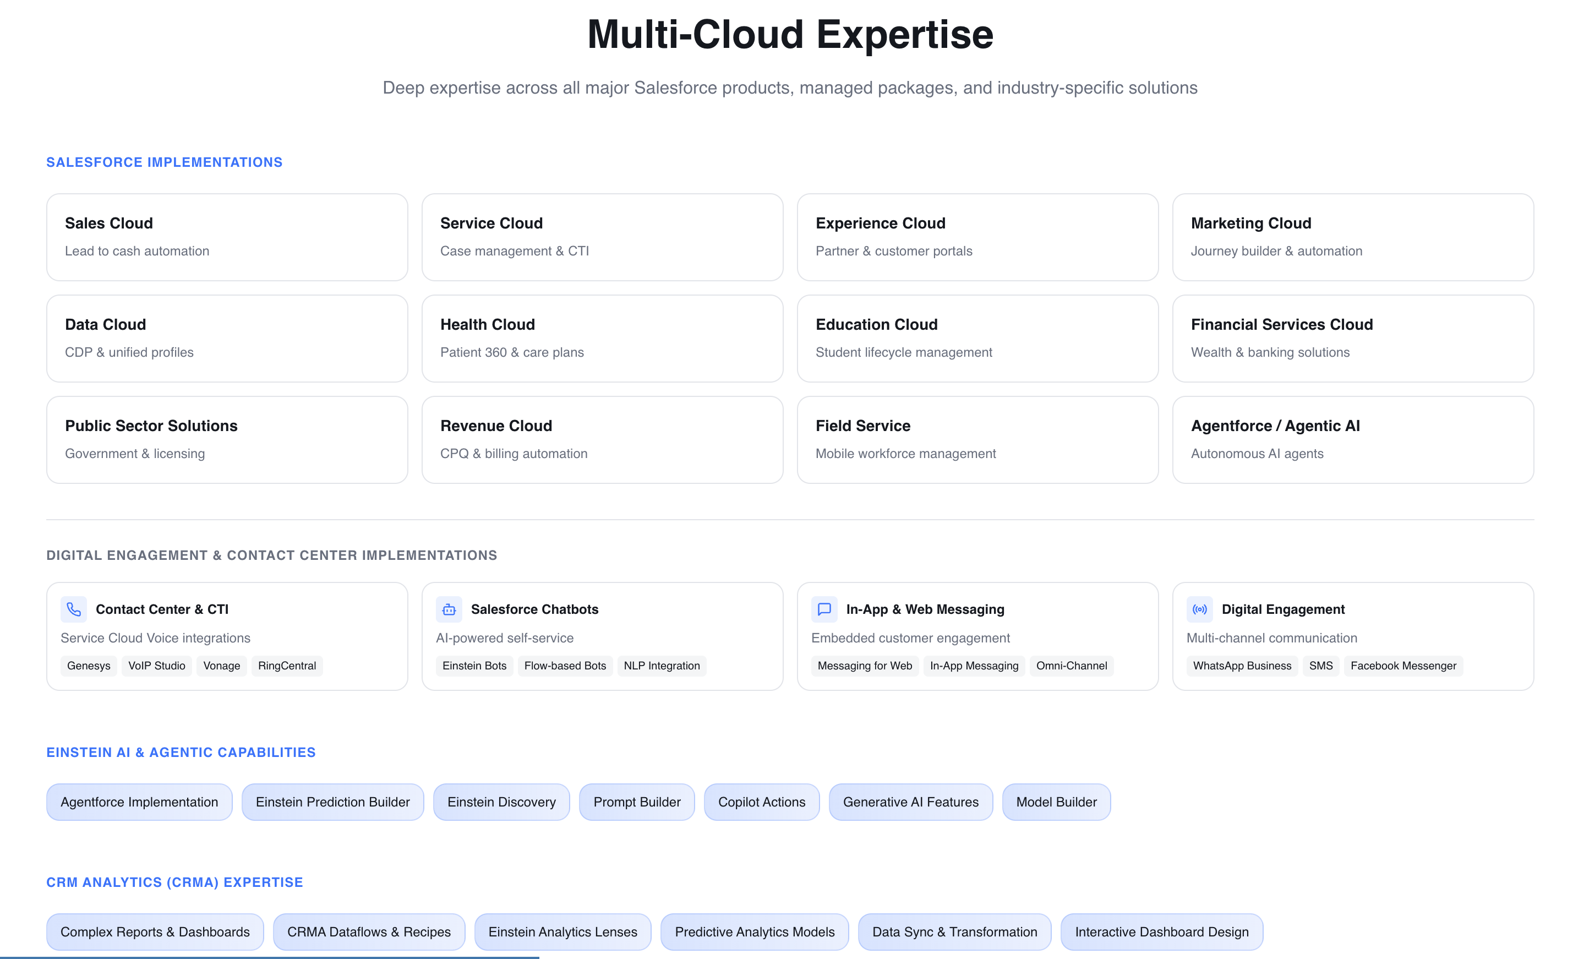The image size is (1573, 959).
Task: Select the Model Builder pill
Action: point(1056,802)
